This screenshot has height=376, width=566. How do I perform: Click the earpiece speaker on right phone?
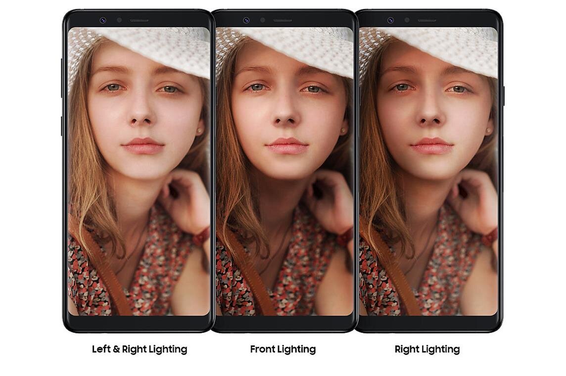427,21
